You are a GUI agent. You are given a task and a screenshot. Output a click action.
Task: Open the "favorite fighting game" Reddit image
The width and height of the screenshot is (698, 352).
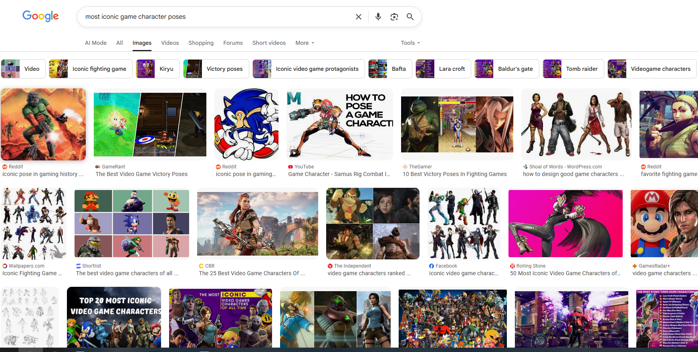coord(669,124)
